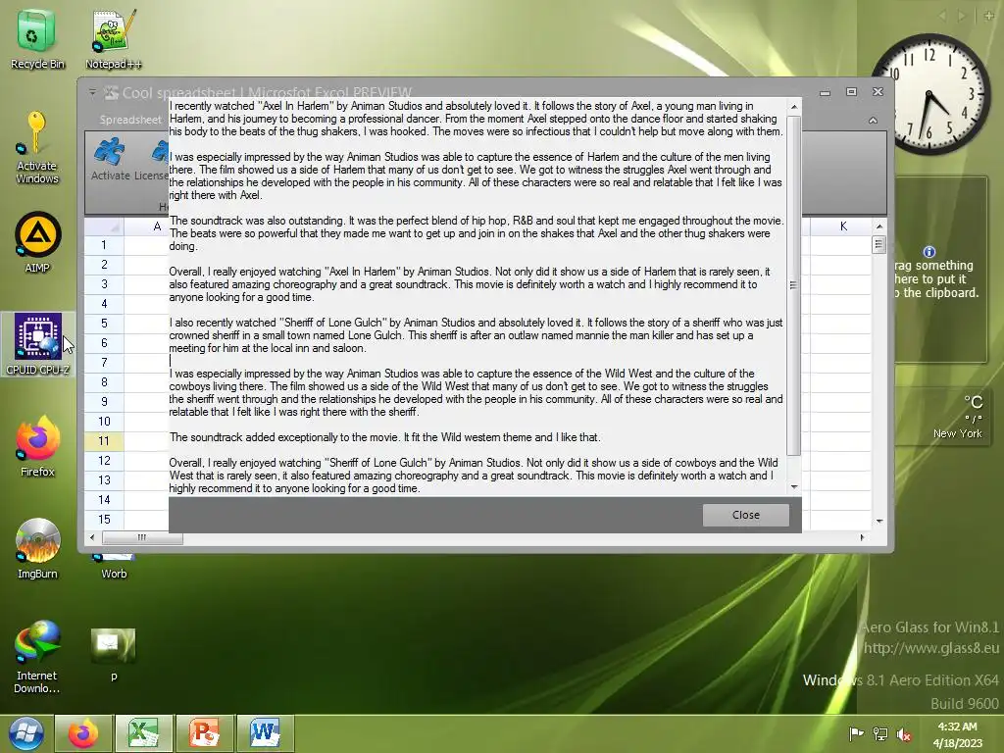Click the analog clock gadget
Screen dimensions: 1004x753
[x=928, y=93]
